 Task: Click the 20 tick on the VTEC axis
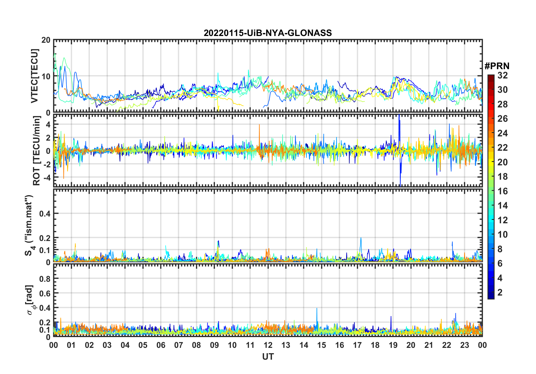point(46,40)
